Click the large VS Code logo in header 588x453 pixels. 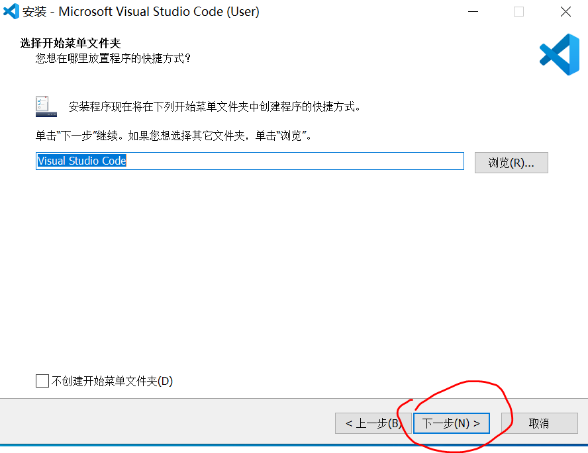[x=560, y=55]
